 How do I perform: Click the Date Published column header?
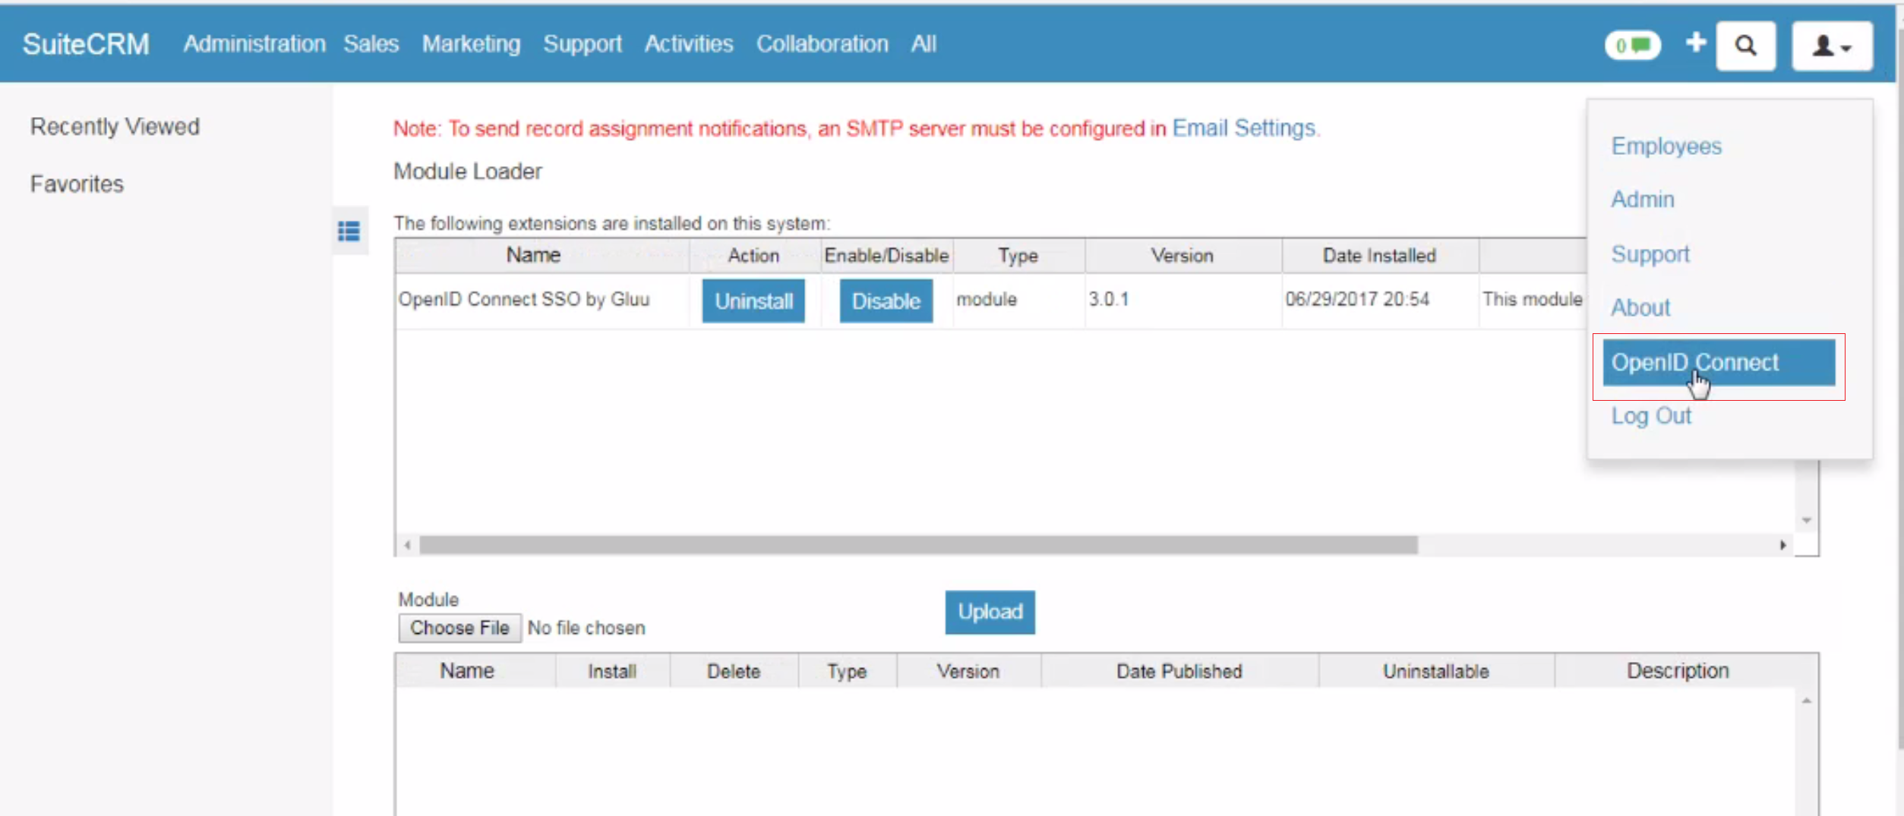tap(1179, 672)
